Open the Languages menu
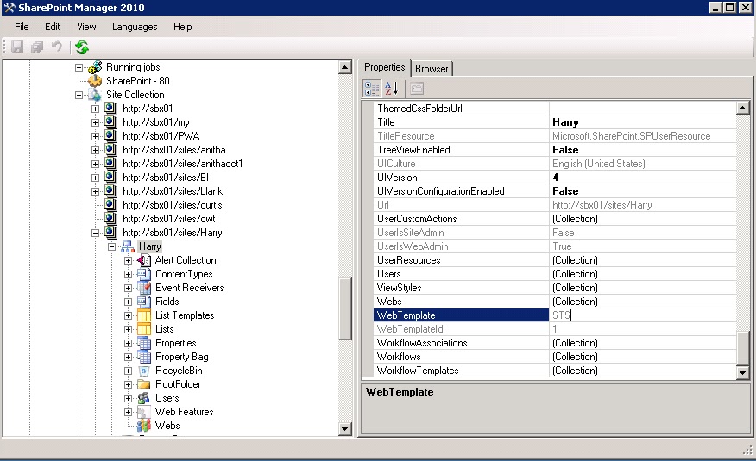This screenshot has width=756, height=461. click(x=135, y=27)
